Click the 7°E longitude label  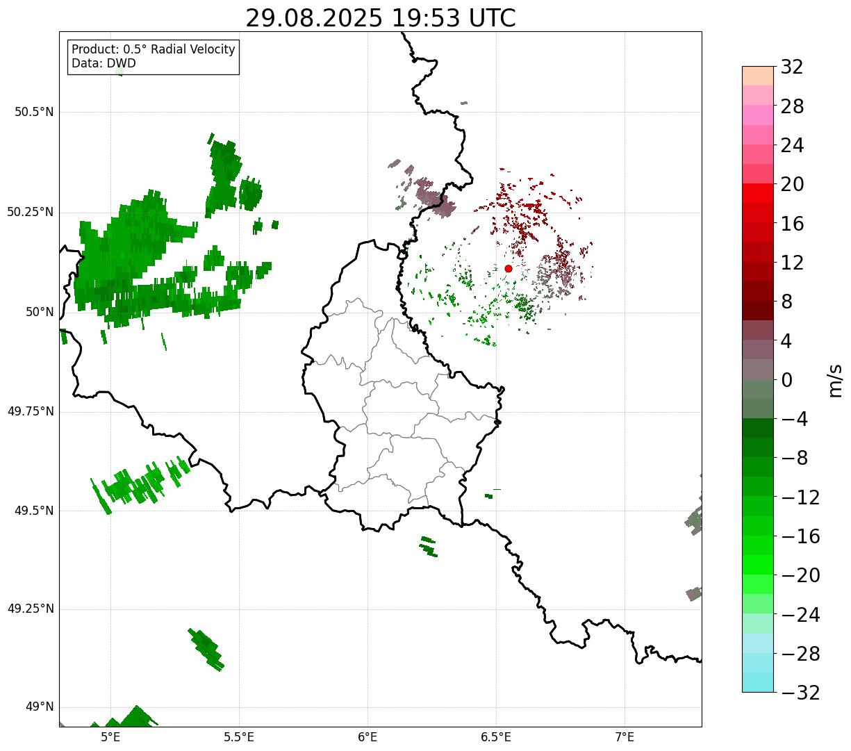coord(625,738)
